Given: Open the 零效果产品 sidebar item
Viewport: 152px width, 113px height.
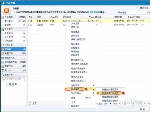Looking at the screenshot, I should [x=14, y=58].
